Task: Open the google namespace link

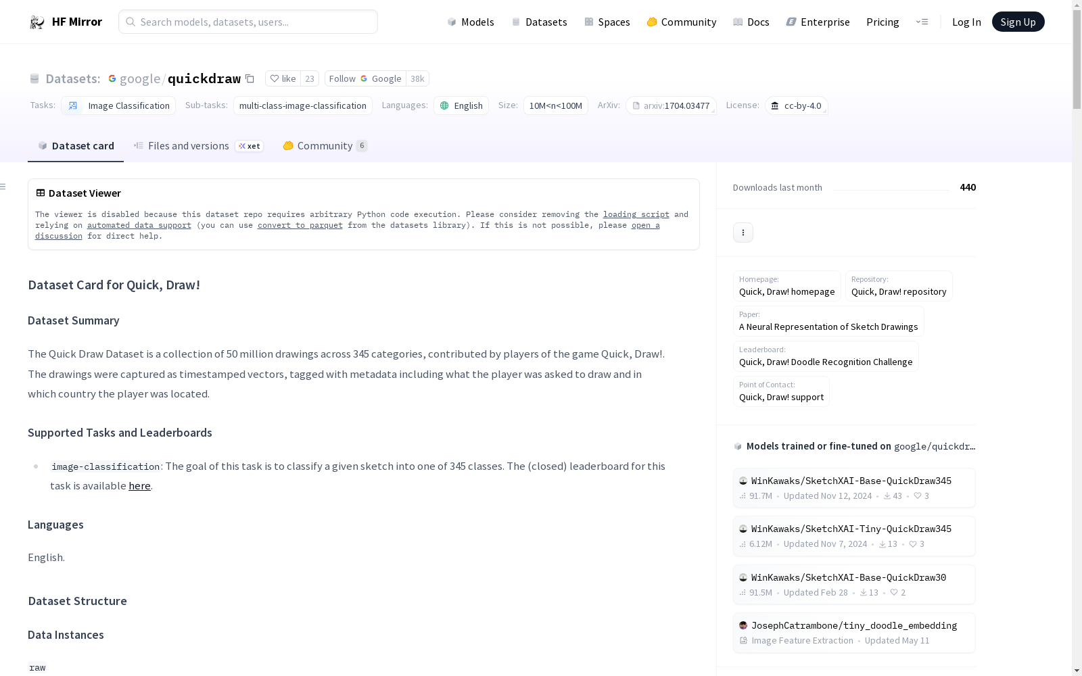Action: [140, 78]
